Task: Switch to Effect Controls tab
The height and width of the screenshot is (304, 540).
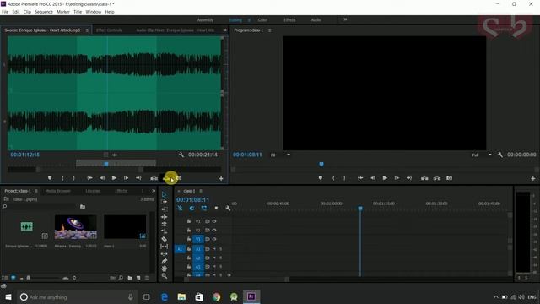Action: click(x=109, y=30)
